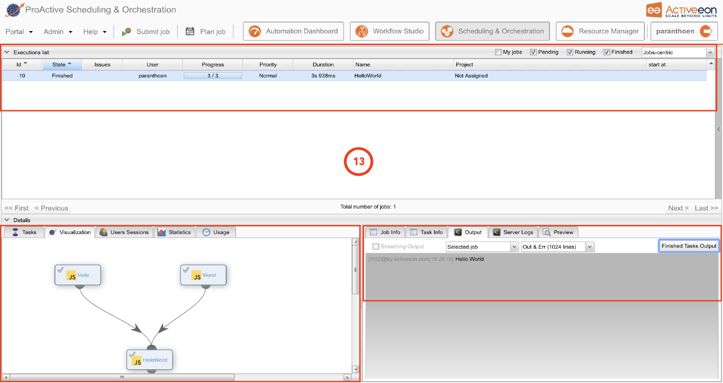Click the Usage clock icon
This screenshot has height=383, width=723.
[206, 232]
